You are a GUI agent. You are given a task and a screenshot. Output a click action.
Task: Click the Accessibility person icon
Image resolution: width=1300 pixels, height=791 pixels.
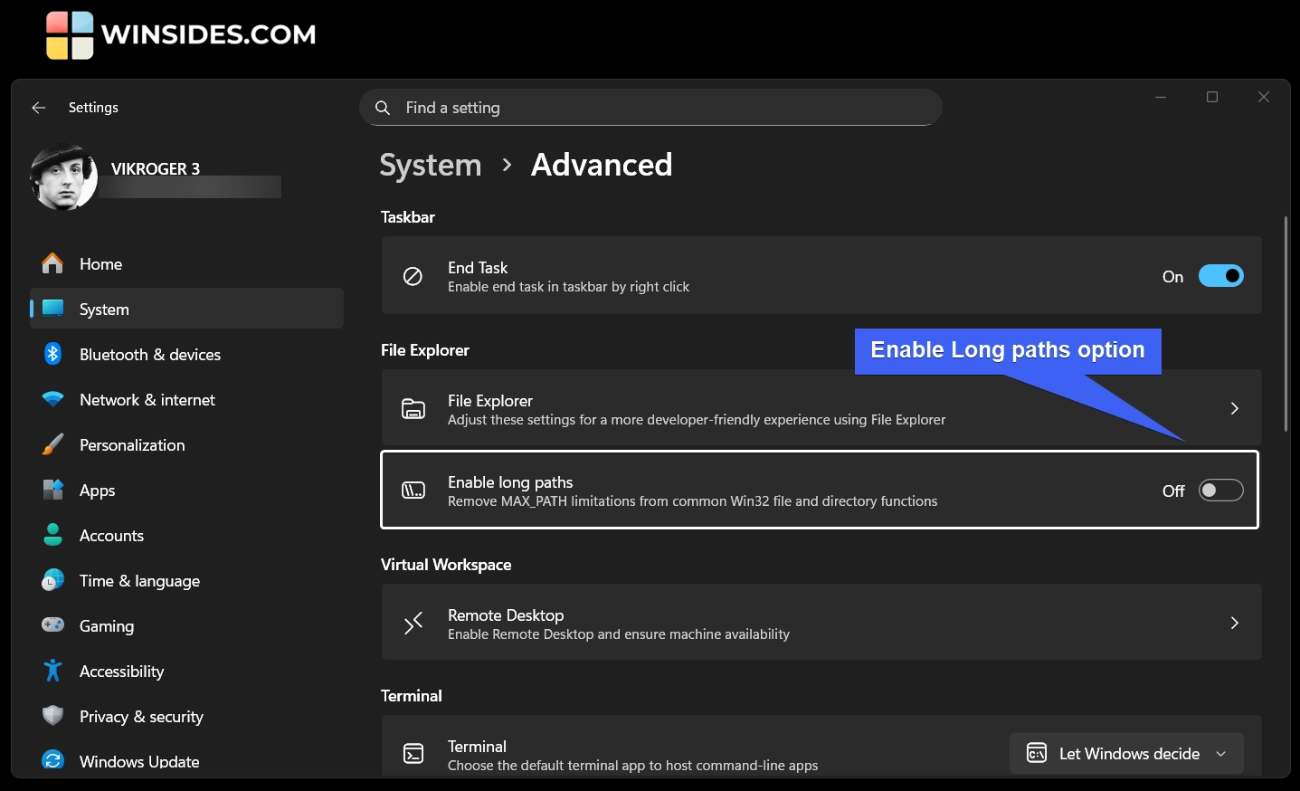point(52,671)
